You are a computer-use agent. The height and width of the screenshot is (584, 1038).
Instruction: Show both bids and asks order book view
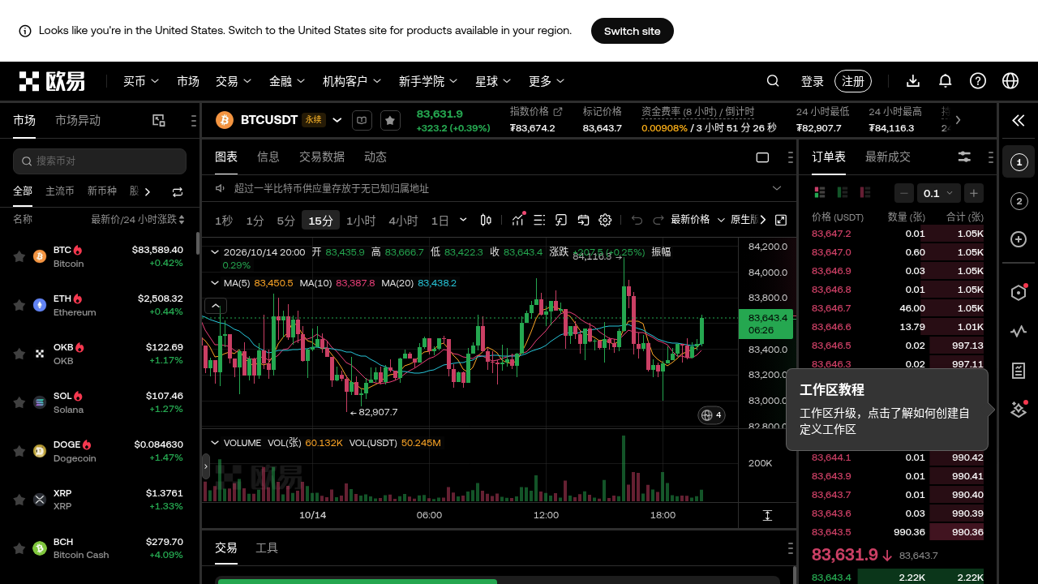[820, 192]
